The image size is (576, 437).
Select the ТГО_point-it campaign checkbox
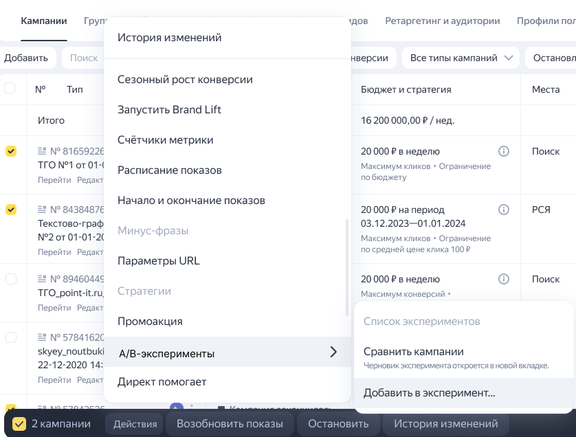(11, 279)
